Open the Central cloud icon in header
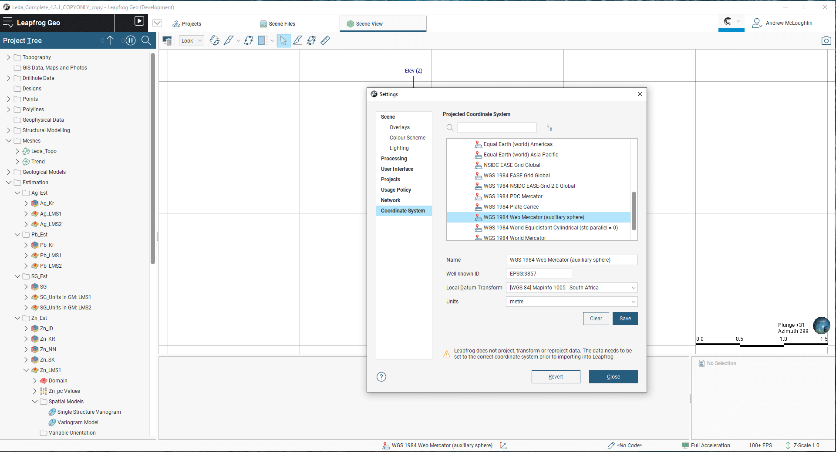The image size is (836, 452). tap(728, 21)
